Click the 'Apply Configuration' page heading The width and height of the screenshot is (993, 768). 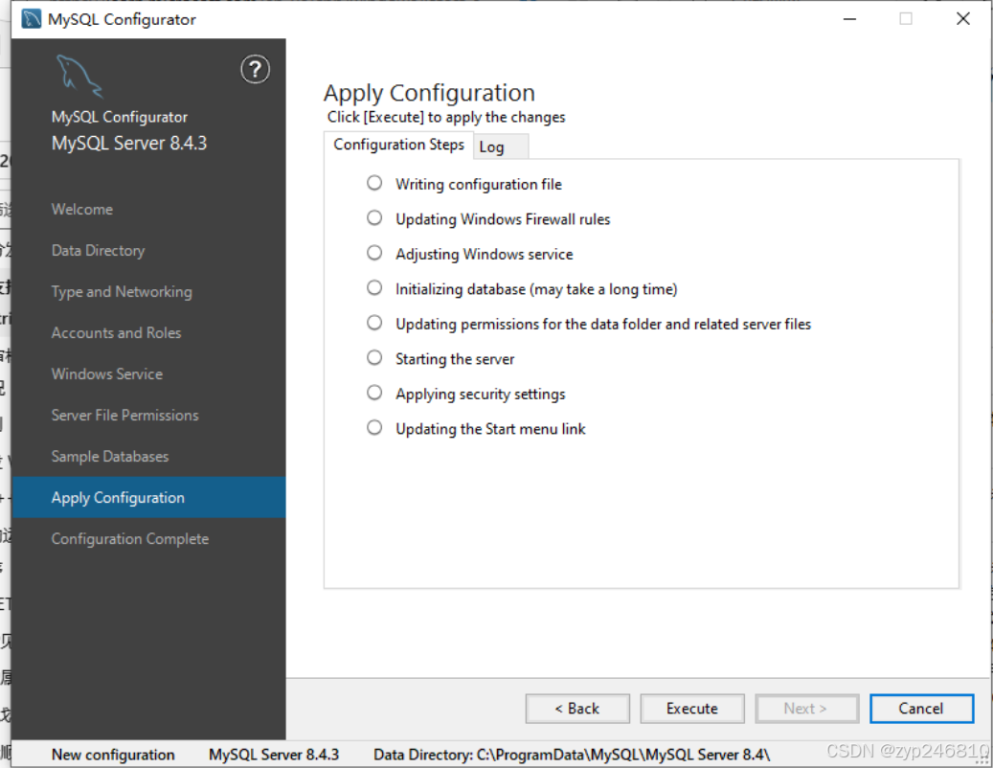tap(429, 93)
